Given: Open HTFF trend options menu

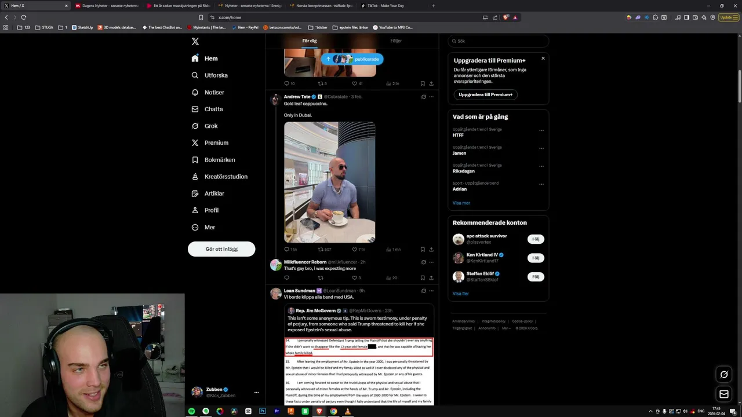Looking at the screenshot, I should tap(541, 130).
